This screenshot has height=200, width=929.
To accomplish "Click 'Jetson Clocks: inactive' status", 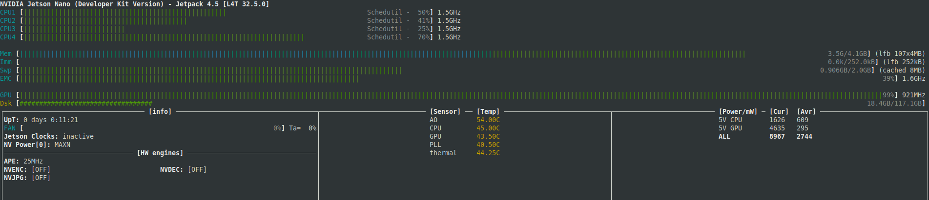I will [x=49, y=137].
